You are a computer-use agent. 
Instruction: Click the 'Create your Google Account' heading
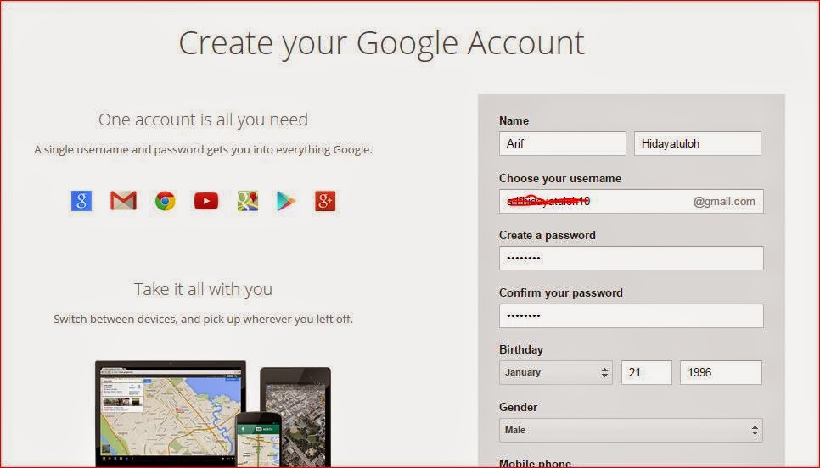(x=381, y=43)
